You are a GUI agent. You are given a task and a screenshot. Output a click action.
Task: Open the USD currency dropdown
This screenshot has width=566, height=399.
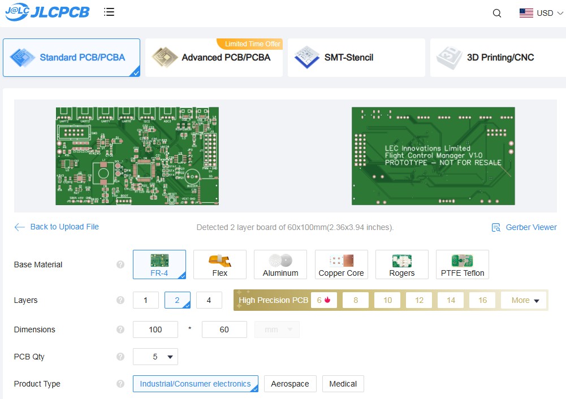pos(541,13)
